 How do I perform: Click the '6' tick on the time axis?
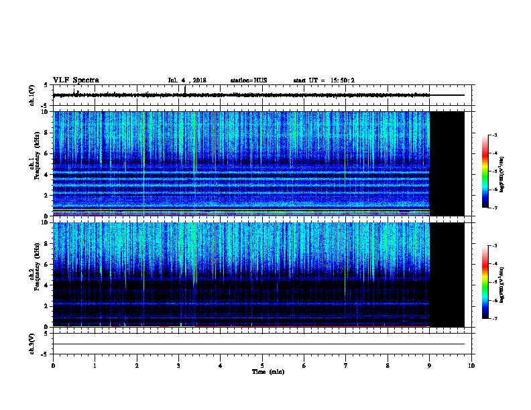coord(304,365)
